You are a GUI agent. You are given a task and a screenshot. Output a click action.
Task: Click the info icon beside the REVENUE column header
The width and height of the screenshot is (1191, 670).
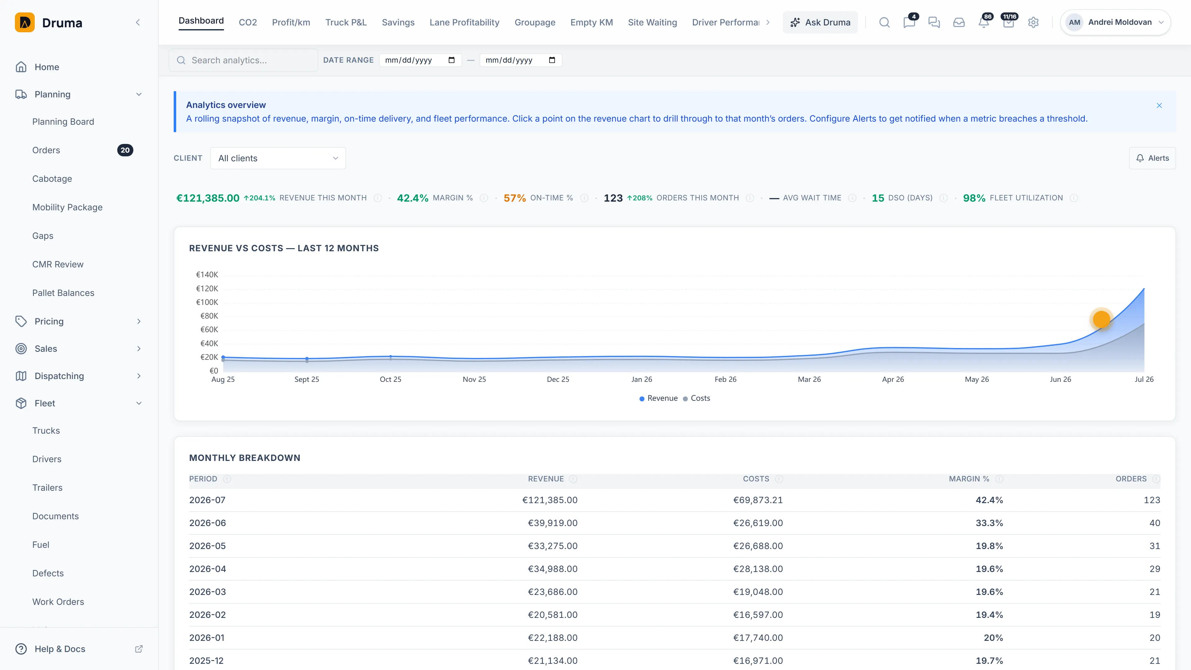point(573,479)
